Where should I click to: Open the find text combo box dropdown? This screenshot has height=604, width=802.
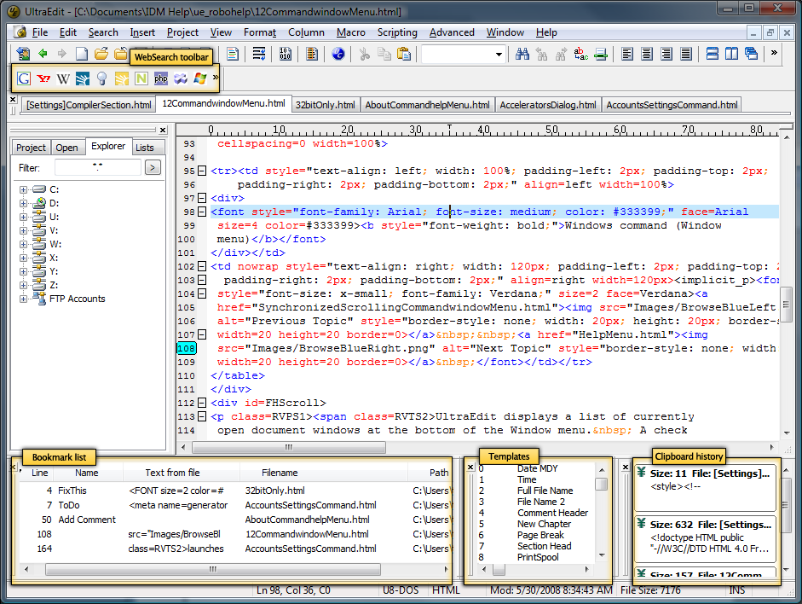click(499, 55)
